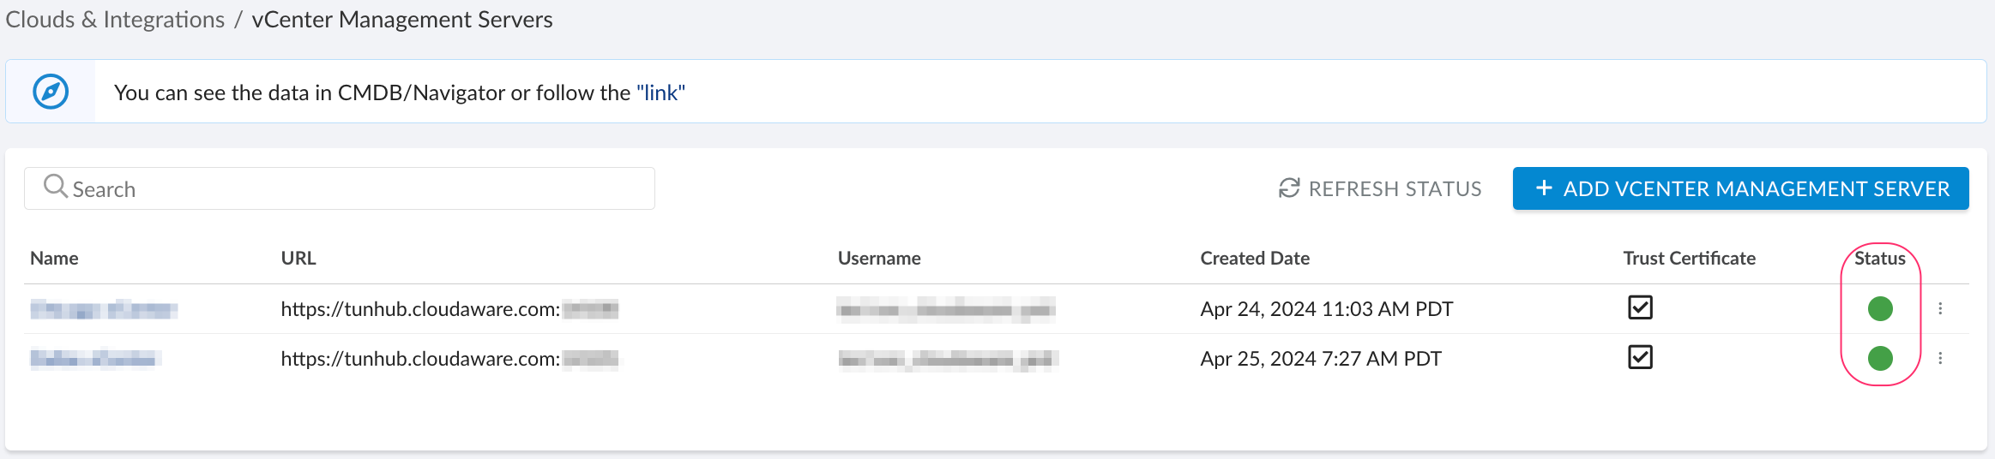Toggle Trust Certificate checkbox in first row
The height and width of the screenshot is (459, 1995).
(x=1640, y=307)
